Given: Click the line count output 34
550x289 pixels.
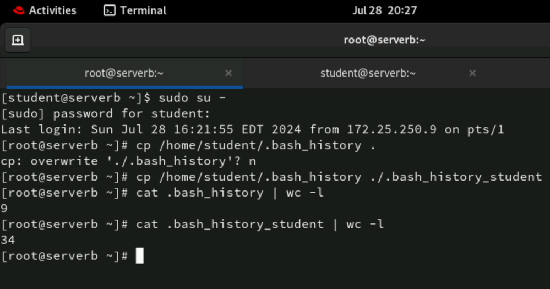Looking at the screenshot, I should tap(8, 240).
